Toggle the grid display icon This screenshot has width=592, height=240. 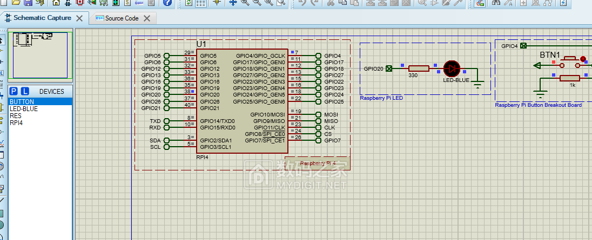(201, 3)
